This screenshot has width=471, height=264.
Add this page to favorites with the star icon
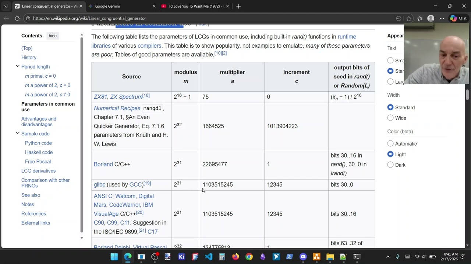click(409, 18)
